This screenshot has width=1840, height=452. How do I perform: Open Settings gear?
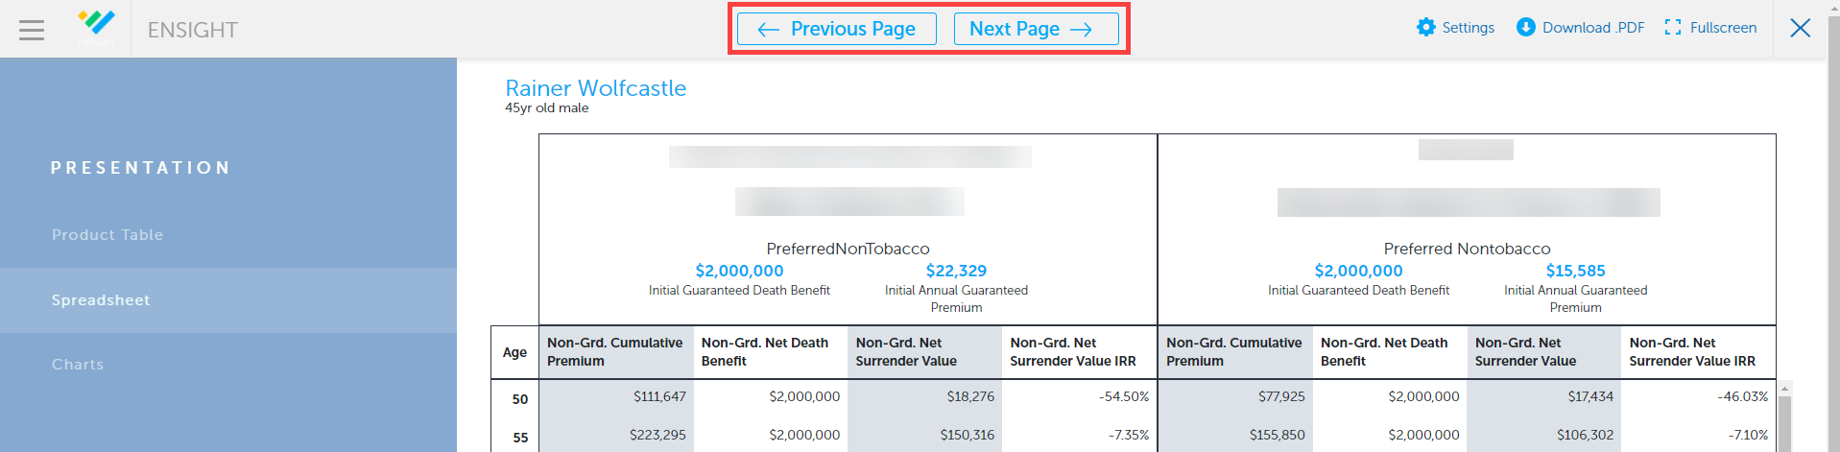tap(1426, 27)
